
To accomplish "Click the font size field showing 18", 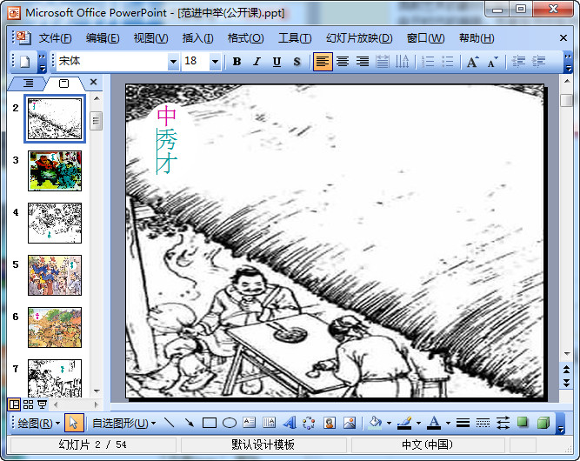I will 196,62.
